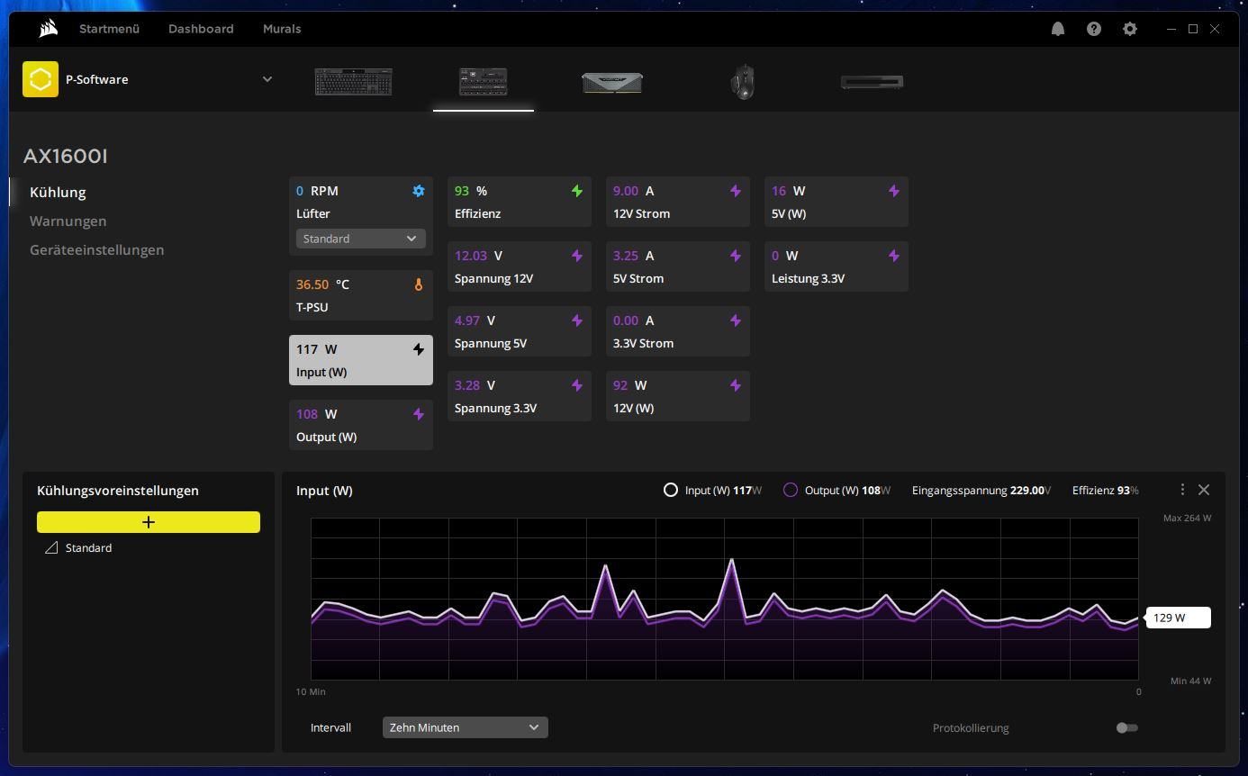This screenshot has width=1248, height=776.
Task: Toggle the Input (W) graph series circle
Action: point(671,491)
